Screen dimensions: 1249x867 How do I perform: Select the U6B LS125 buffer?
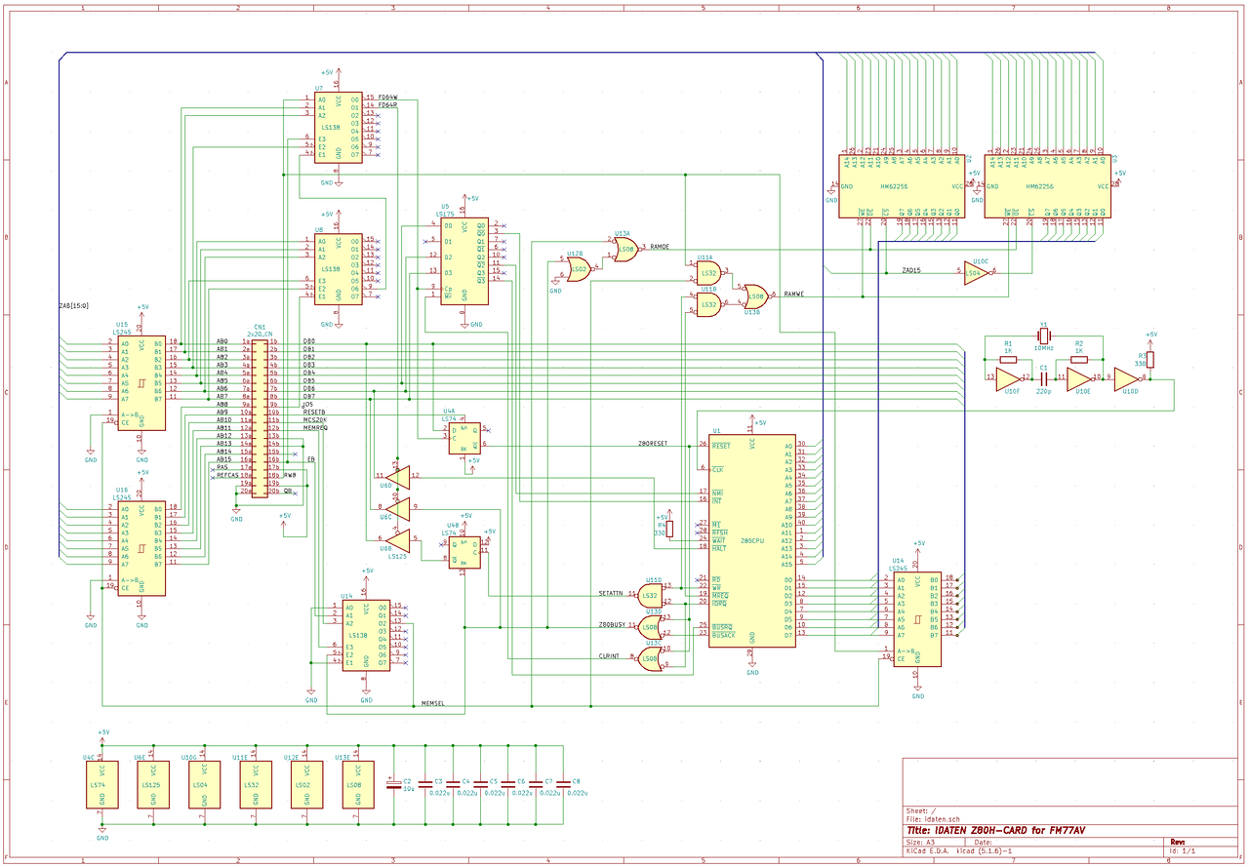click(x=397, y=539)
